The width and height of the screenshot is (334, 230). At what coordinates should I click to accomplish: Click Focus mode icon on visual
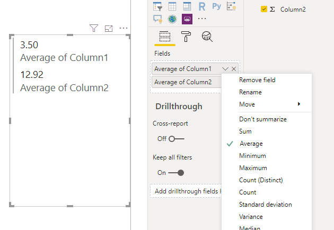click(109, 28)
